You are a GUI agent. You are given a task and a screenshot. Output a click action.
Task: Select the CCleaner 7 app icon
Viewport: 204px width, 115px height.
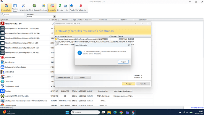[2, 77]
